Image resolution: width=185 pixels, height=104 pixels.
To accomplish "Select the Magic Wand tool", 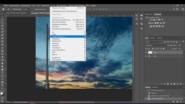I will pos(2,26).
